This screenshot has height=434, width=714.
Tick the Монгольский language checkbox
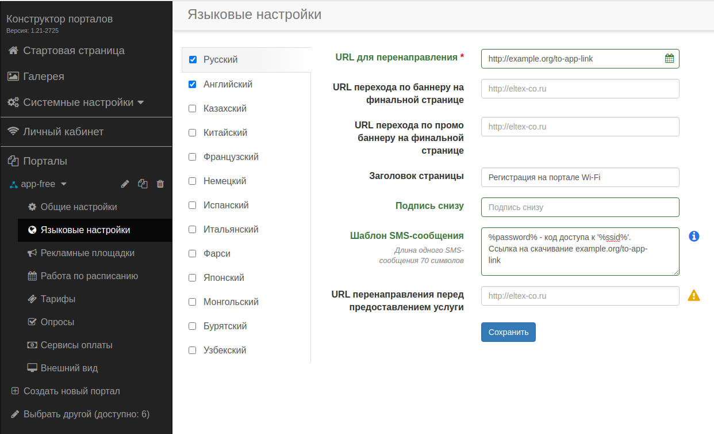193,302
